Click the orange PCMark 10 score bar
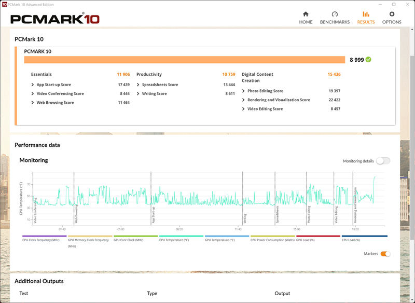This screenshot has width=415, height=303. (185, 60)
